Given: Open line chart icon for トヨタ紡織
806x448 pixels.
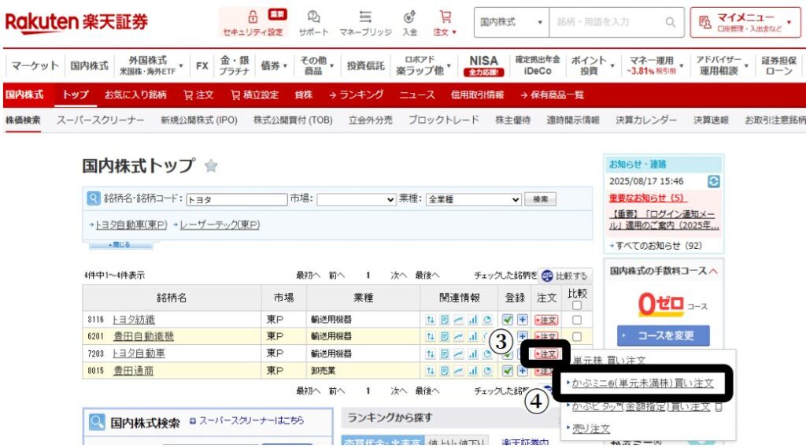Looking at the screenshot, I should coord(459,320).
